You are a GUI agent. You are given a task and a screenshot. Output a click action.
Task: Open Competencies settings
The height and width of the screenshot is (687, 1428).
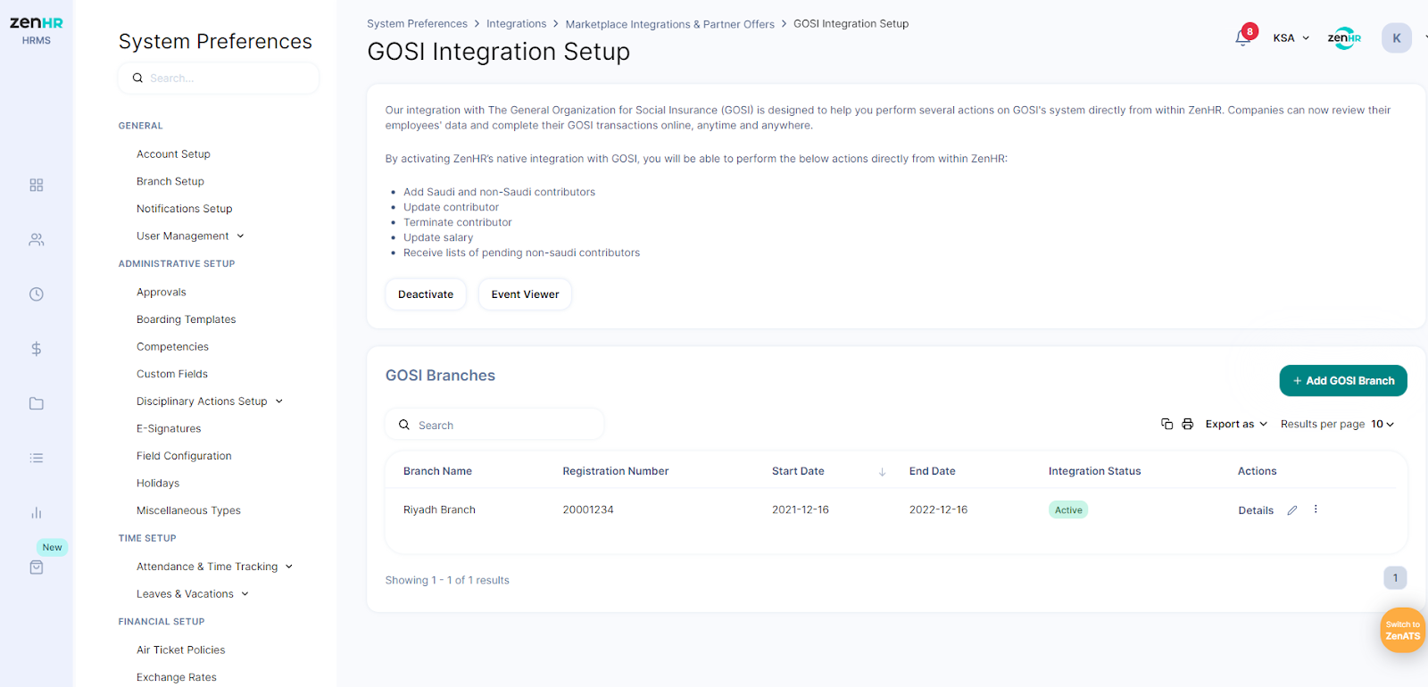click(172, 347)
